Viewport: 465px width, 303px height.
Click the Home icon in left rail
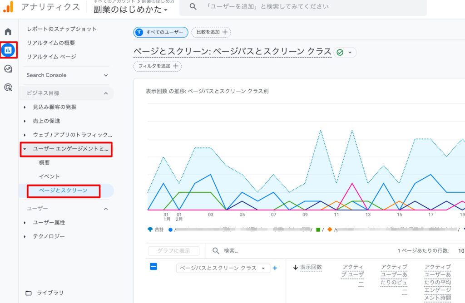tap(8, 32)
